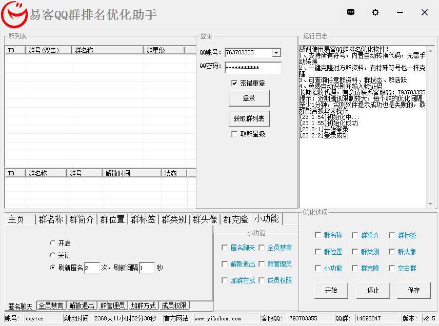Click the red smiley app logo
This screenshot has width=439, height=326.
coord(14,14)
